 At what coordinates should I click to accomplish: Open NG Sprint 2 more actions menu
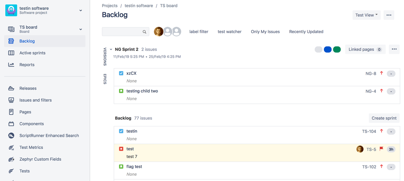[394, 49]
